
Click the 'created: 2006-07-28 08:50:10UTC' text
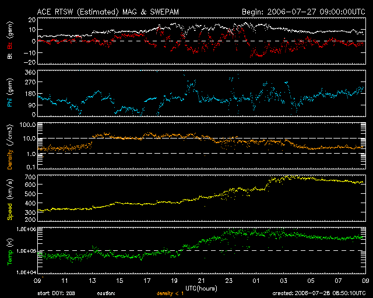pos(319,293)
